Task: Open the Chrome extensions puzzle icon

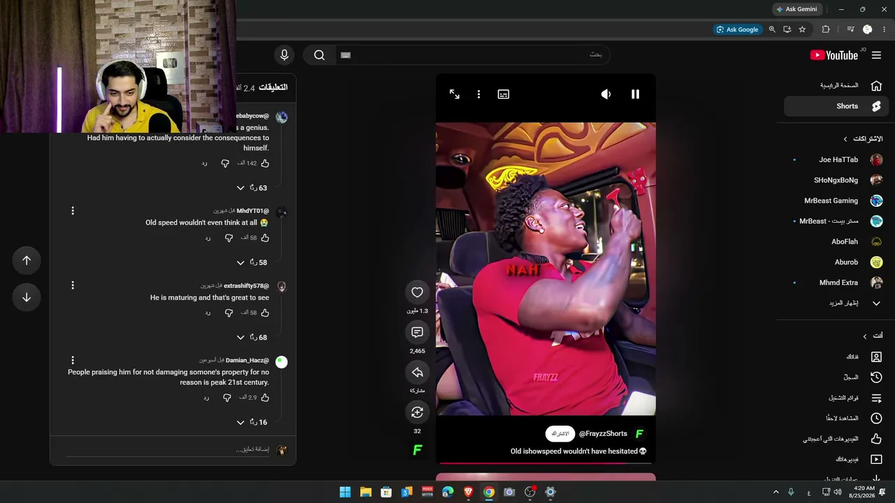Action: click(826, 29)
